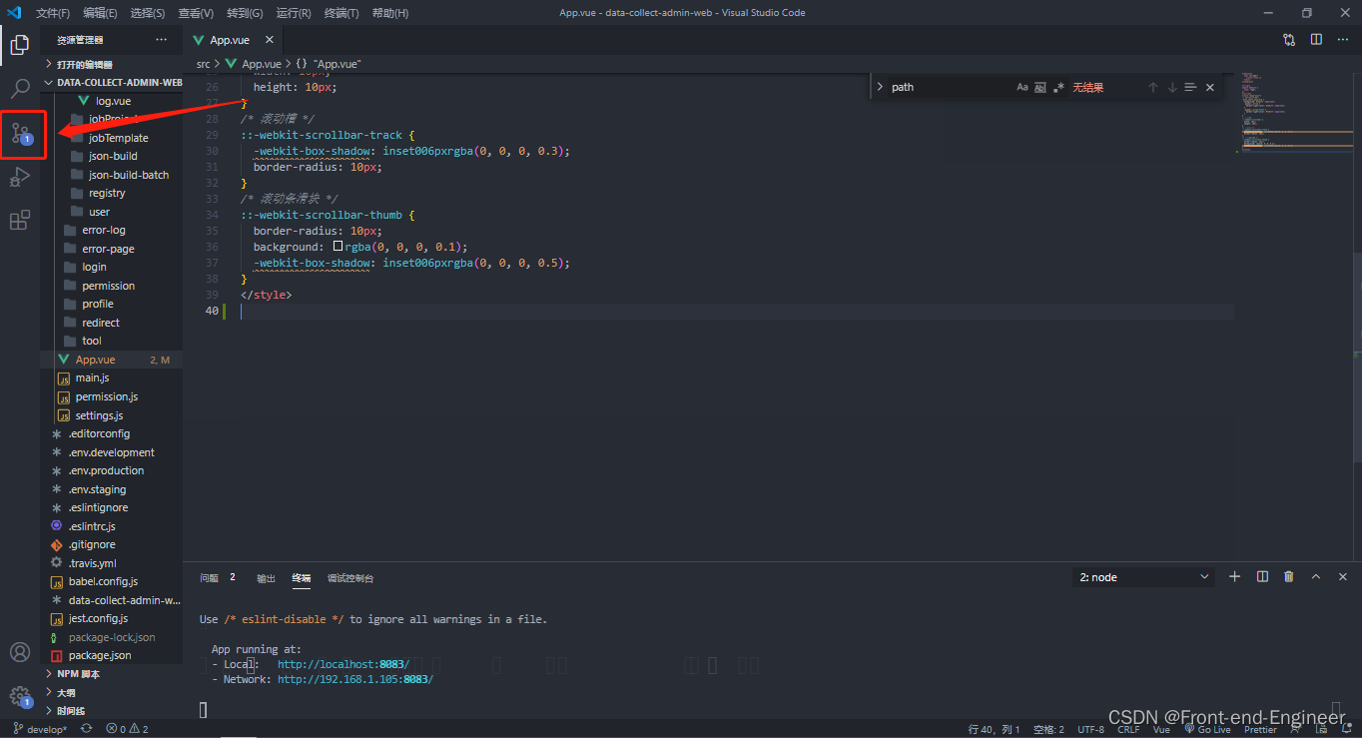Open the Search view in activity bar

[x=20, y=88]
